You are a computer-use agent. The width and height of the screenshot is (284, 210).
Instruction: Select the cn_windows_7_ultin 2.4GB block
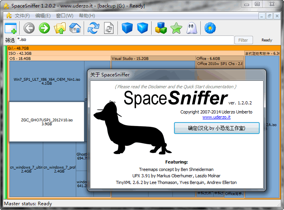[26, 169]
